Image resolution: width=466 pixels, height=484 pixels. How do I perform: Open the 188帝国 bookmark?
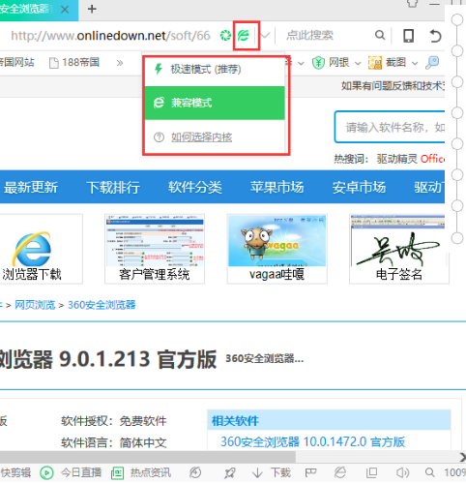coord(74,62)
